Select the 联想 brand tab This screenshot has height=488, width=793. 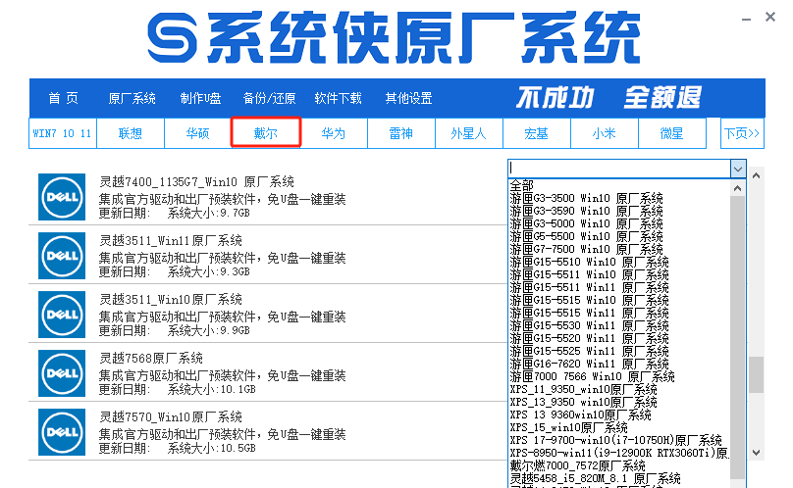coord(131,133)
